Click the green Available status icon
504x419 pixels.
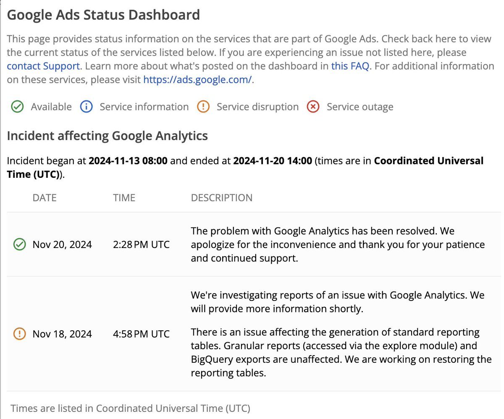[17, 107]
